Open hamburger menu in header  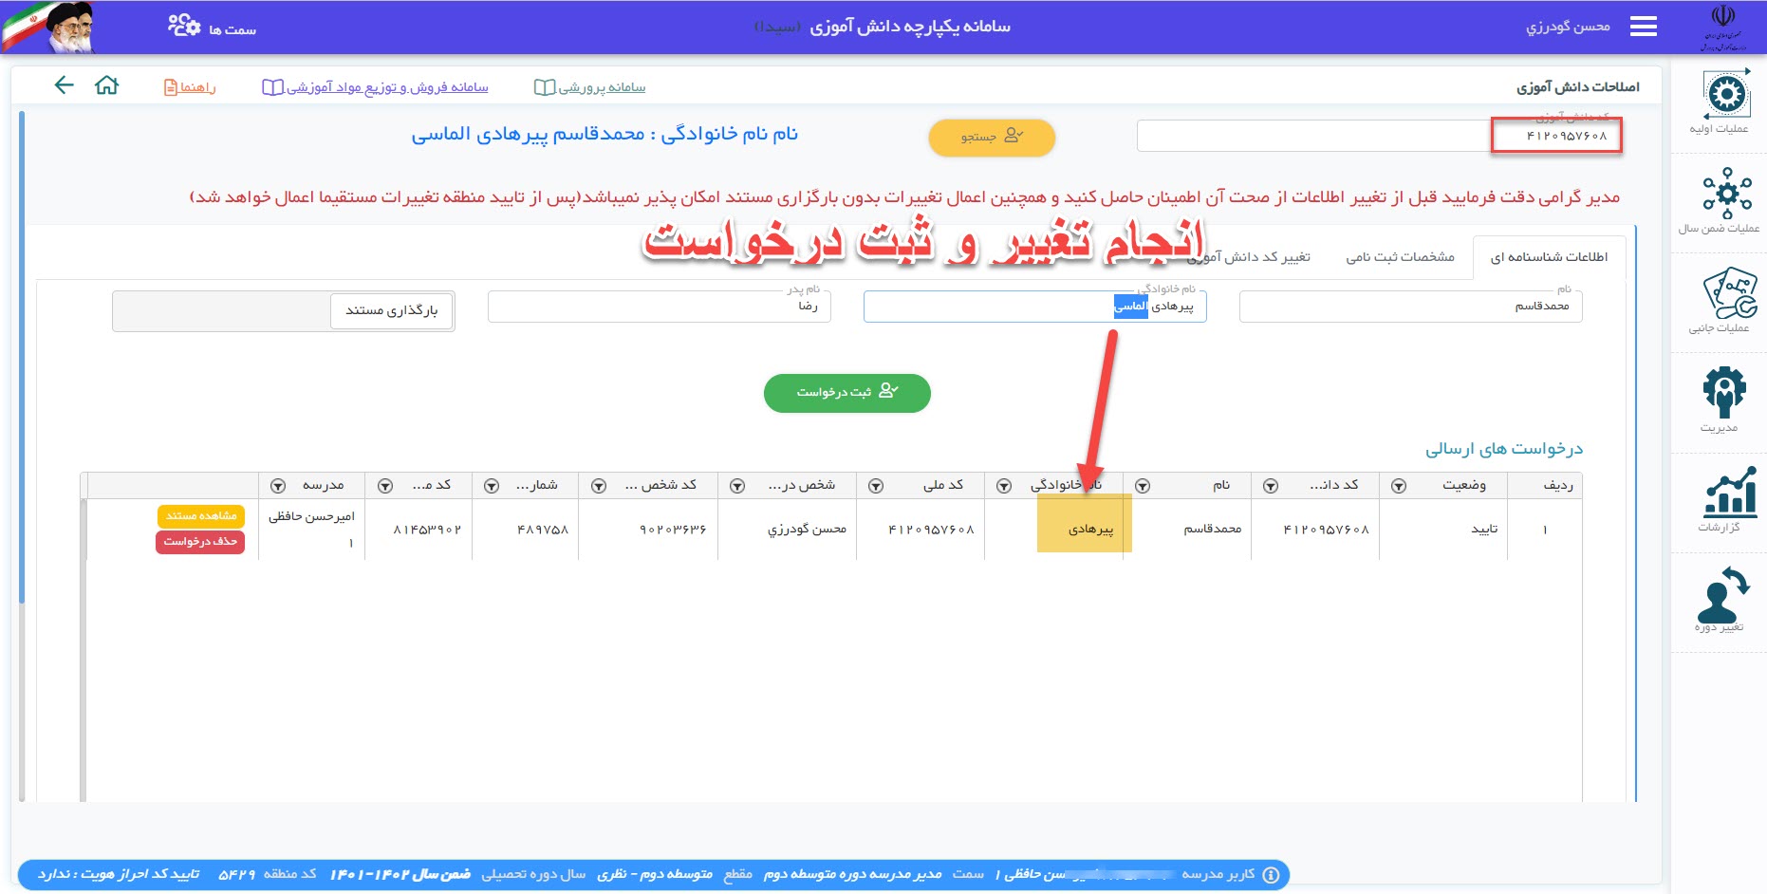tap(1643, 27)
